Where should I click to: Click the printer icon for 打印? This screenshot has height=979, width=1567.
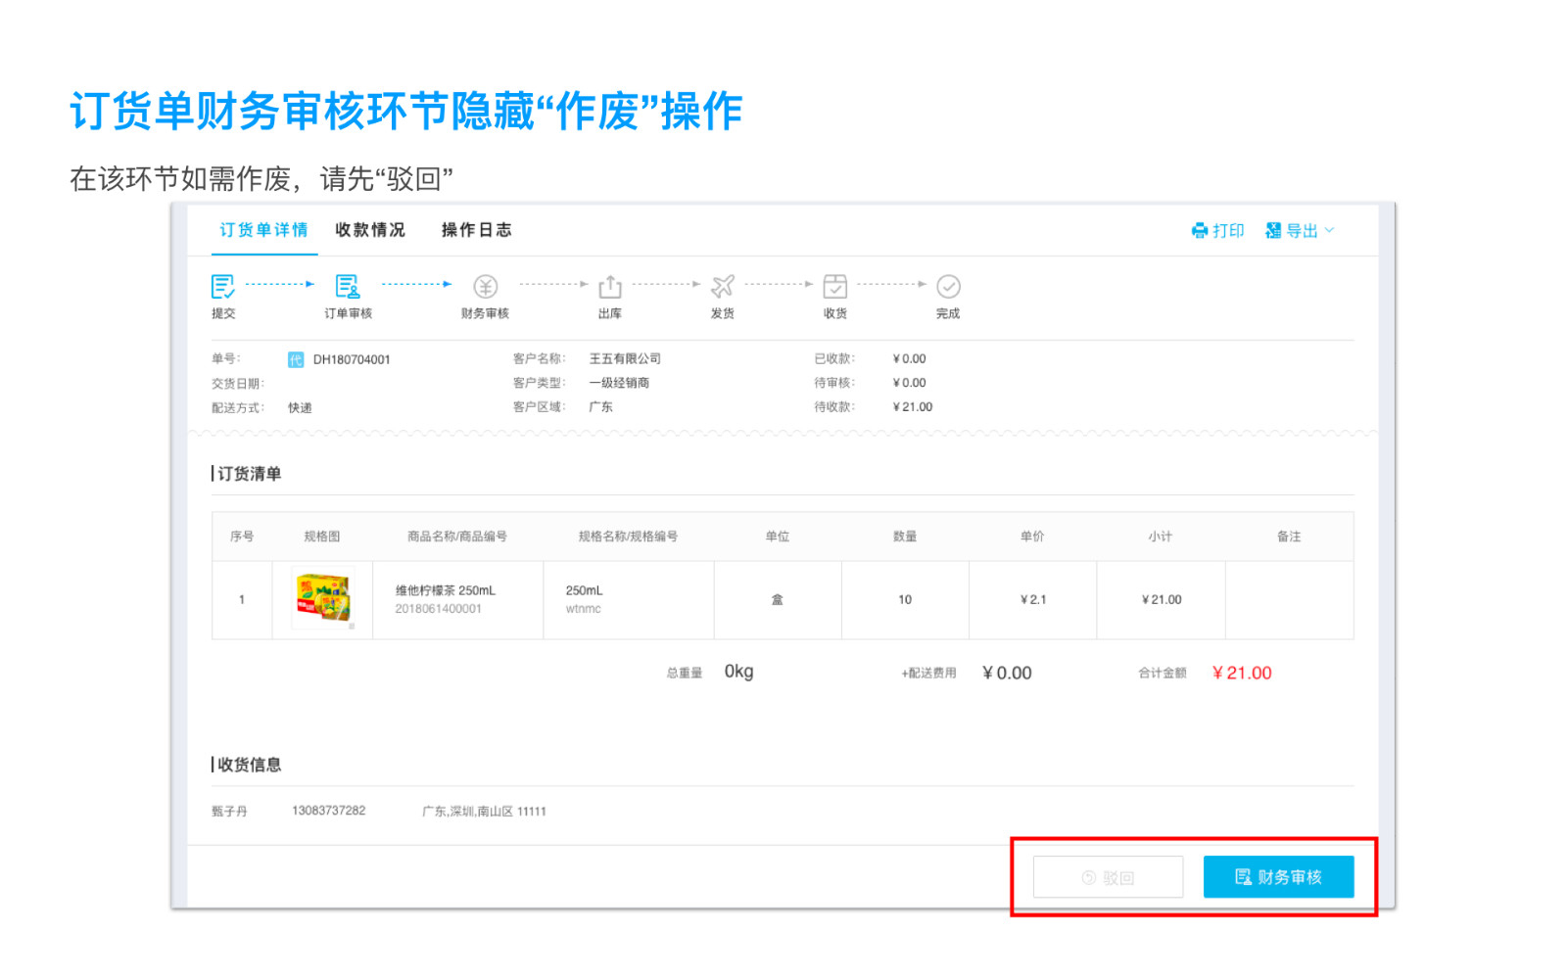click(1200, 231)
